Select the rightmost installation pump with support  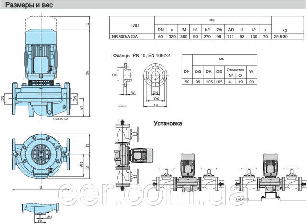[x=270, y=176]
